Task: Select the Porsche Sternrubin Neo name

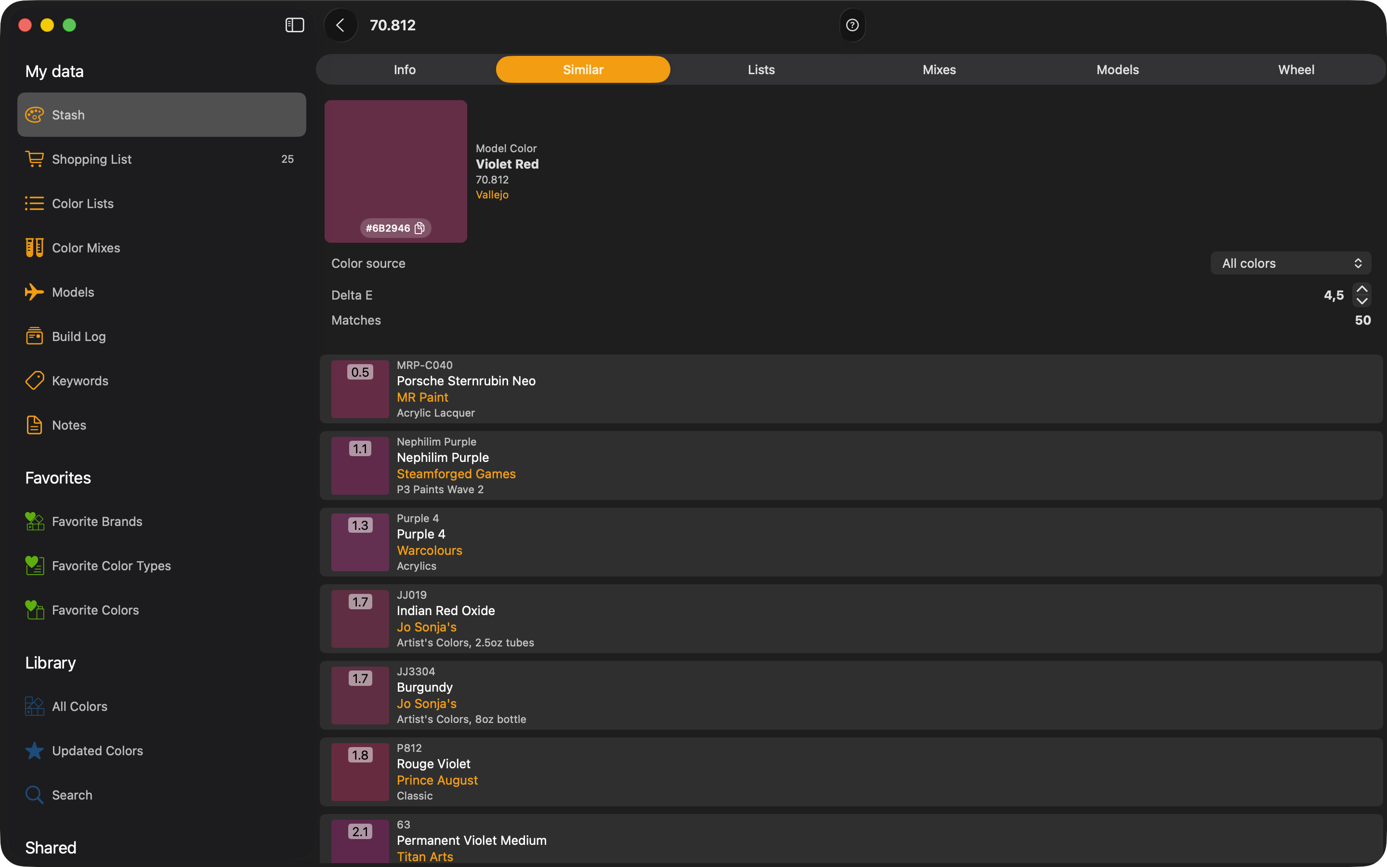Action: pyautogui.click(x=466, y=381)
